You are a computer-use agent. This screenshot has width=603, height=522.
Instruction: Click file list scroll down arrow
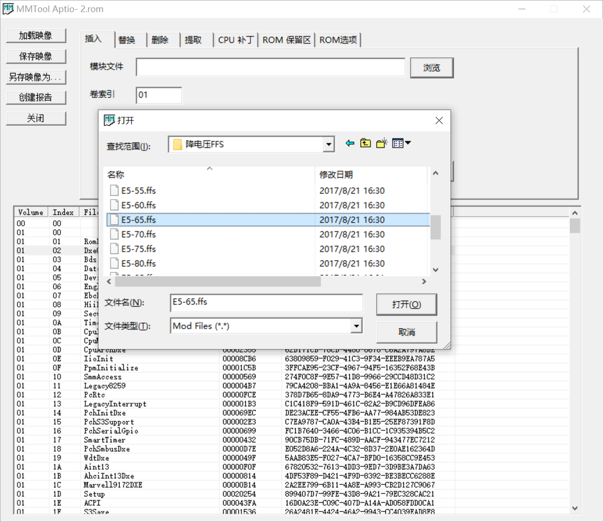pyautogui.click(x=436, y=270)
